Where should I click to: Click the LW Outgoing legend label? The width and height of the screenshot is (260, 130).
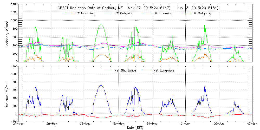(201, 13)
